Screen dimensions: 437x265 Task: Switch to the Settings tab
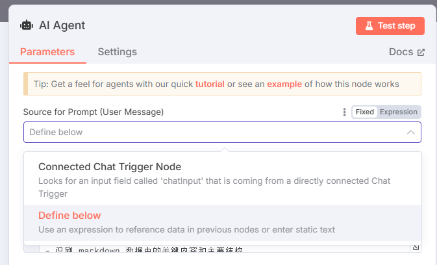(117, 52)
